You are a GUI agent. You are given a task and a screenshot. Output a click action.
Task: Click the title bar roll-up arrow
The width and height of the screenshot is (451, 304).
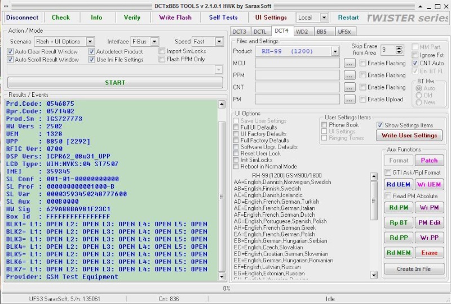click(x=420, y=6)
